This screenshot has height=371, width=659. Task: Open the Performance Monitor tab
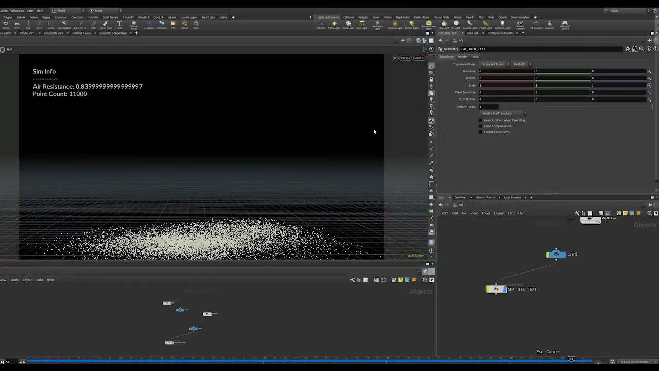[x=500, y=33]
